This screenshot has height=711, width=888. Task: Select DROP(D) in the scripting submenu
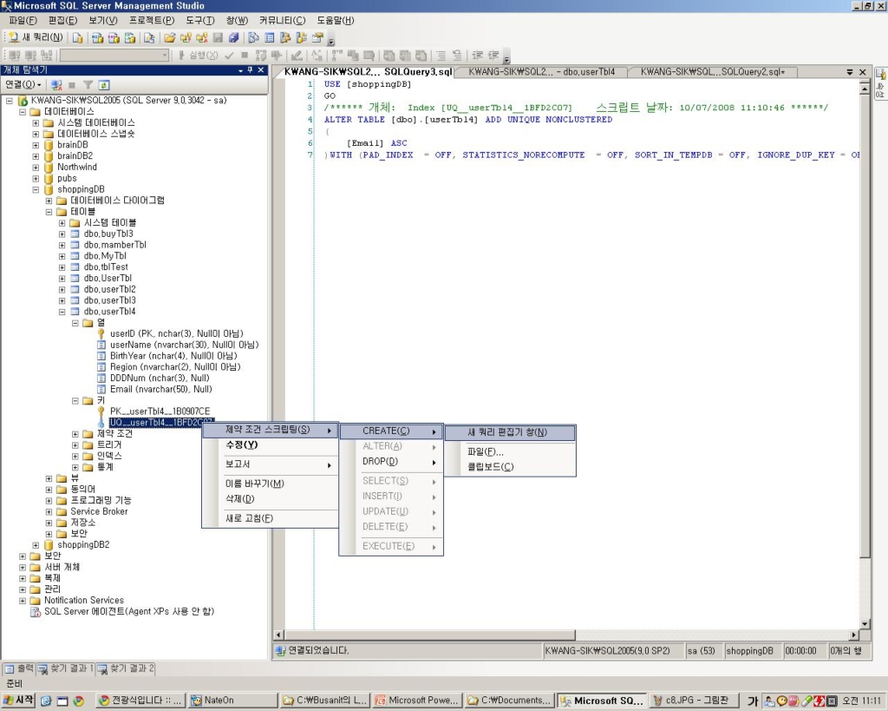pos(391,462)
